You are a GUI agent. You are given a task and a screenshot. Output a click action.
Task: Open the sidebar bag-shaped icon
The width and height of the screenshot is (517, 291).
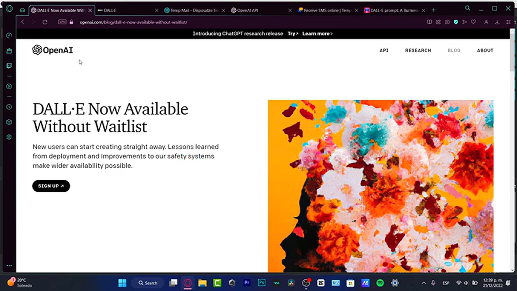[9, 51]
